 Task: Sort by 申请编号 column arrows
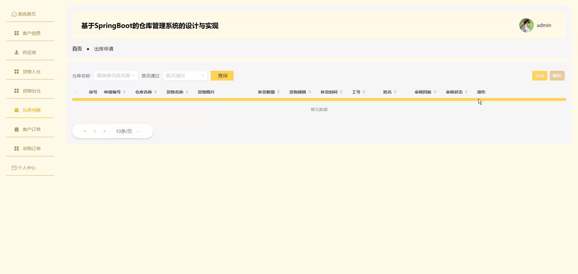124,92
